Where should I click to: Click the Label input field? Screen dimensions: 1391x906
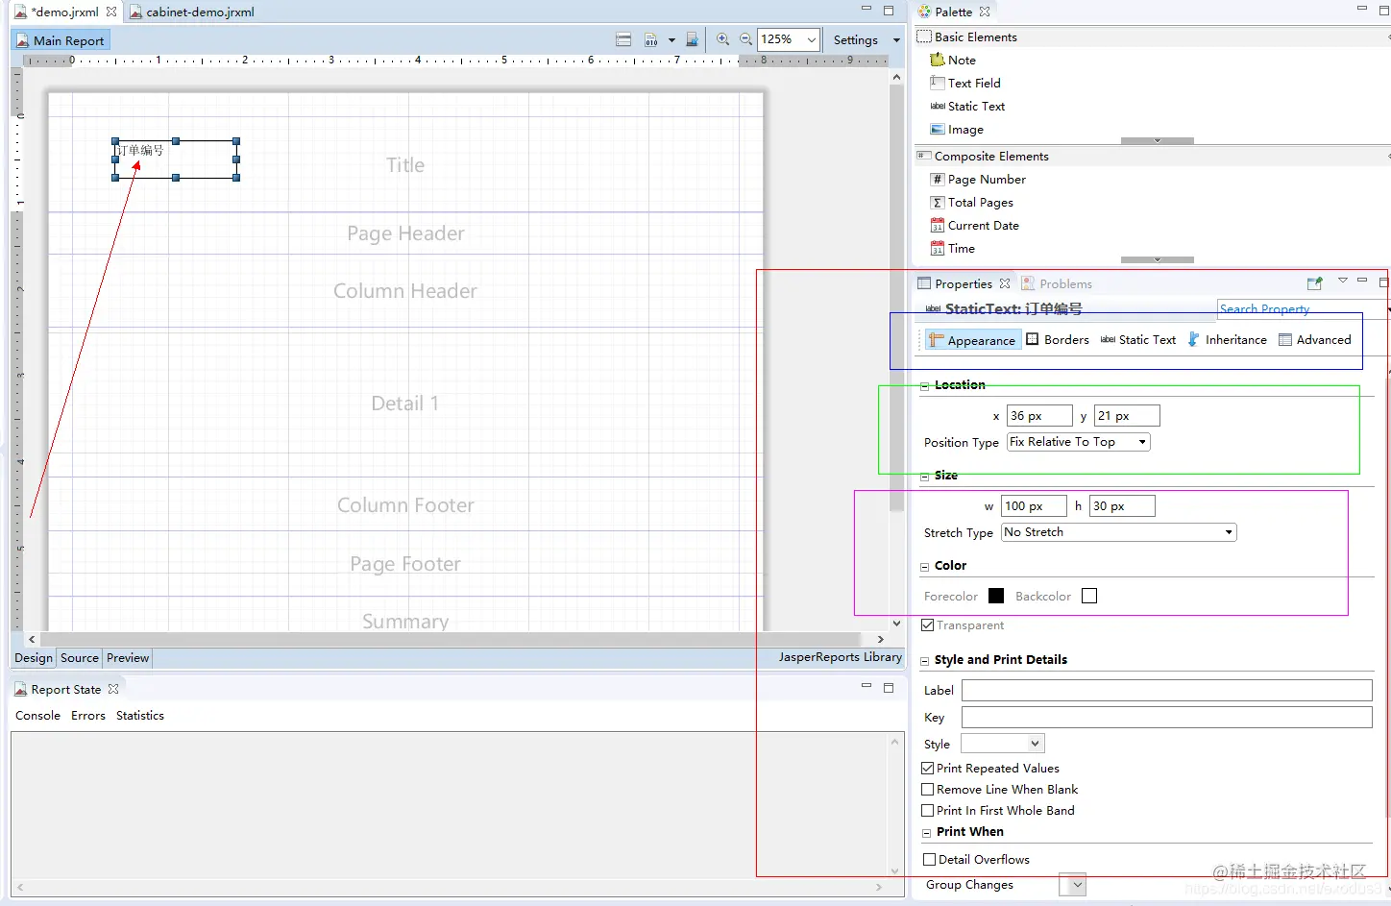[x=1167, y=690]
